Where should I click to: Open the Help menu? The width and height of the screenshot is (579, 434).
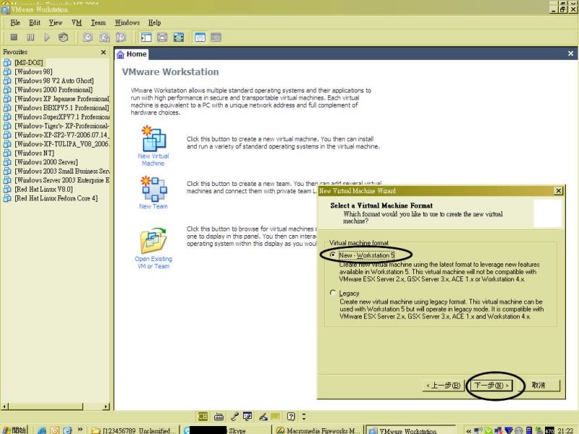coord(154,22)
